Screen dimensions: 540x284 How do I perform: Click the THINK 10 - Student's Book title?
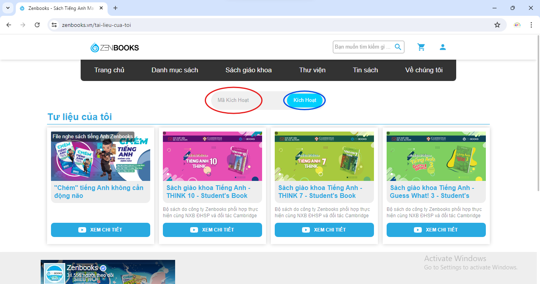coord(209,192)
